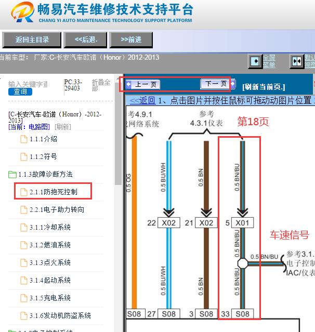Viewport: 315px width, 332px height.
Task: Click the page icon beside 3.1.2燃油系统
Action: coord(24,245)
